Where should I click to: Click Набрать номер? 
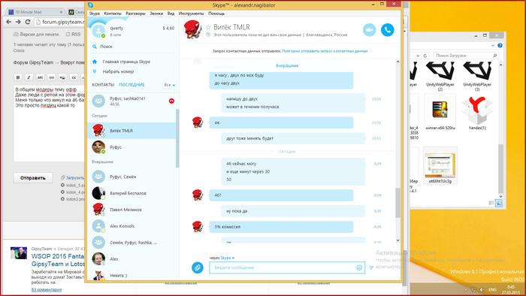(118, 71)
